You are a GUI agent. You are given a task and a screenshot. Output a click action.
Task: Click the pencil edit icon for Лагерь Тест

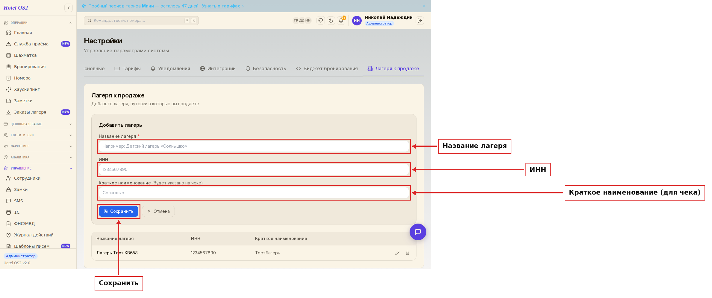click(x=397, y=253)
